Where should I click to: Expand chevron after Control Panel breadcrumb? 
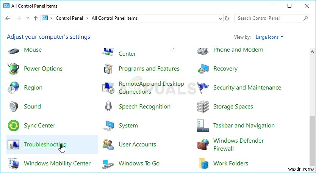point(87,18)
